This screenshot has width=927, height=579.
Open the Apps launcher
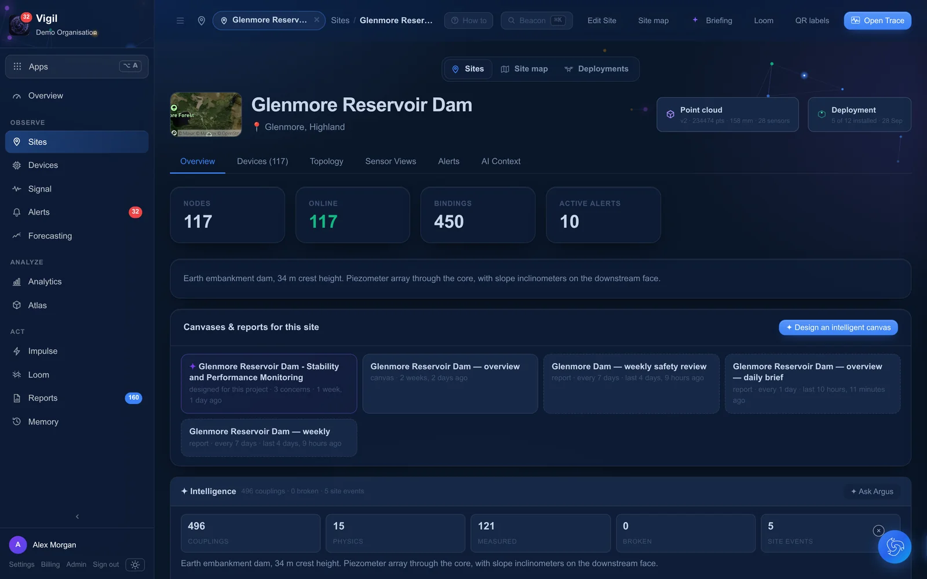[x=76, y=66]
